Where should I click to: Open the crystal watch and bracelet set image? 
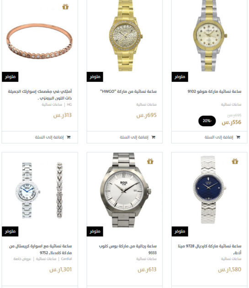pyautogui.click(x=39, y=191)
